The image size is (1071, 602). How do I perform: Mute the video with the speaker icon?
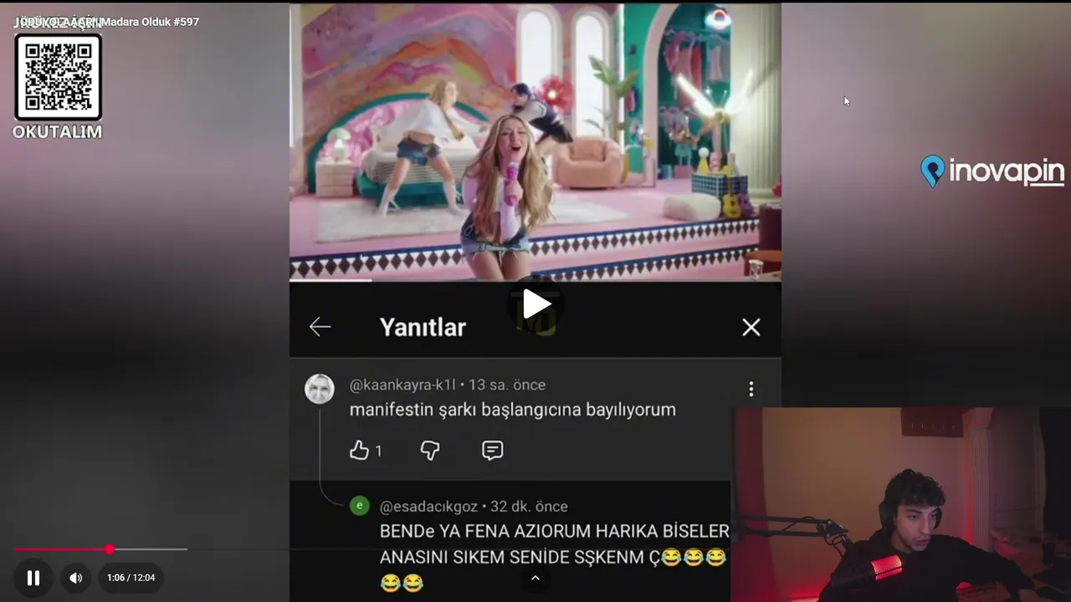(75, 578)
